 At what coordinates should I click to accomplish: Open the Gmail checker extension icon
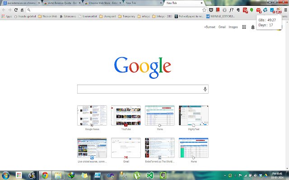(x=259, y=10)
